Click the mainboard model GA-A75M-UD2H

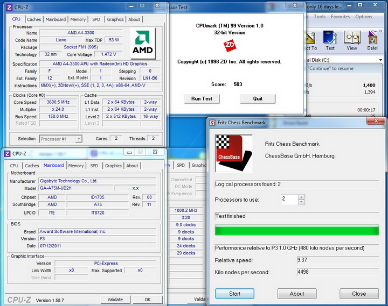click(x=76, y=188)
